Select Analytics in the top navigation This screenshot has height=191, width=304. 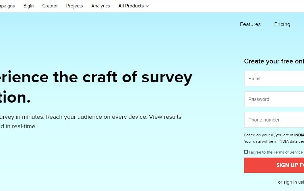point(100,6)
